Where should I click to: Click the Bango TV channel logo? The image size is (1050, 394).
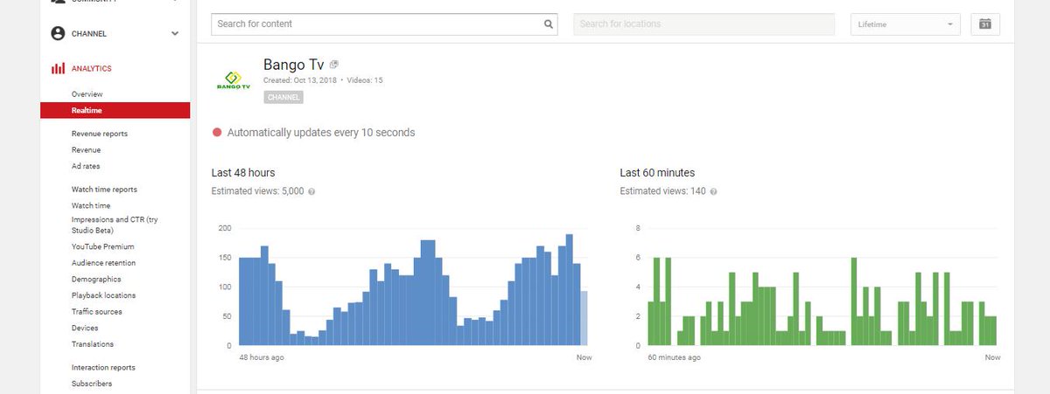pos(233,80)
